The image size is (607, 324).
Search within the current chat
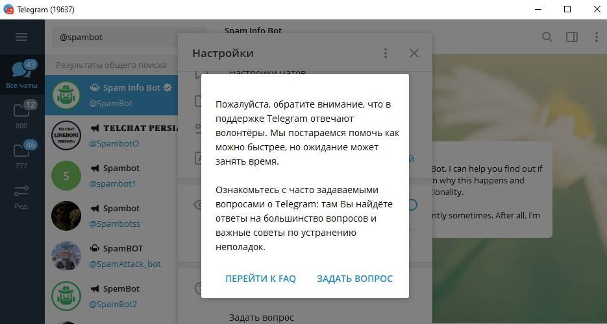click(x=547, y=37)
